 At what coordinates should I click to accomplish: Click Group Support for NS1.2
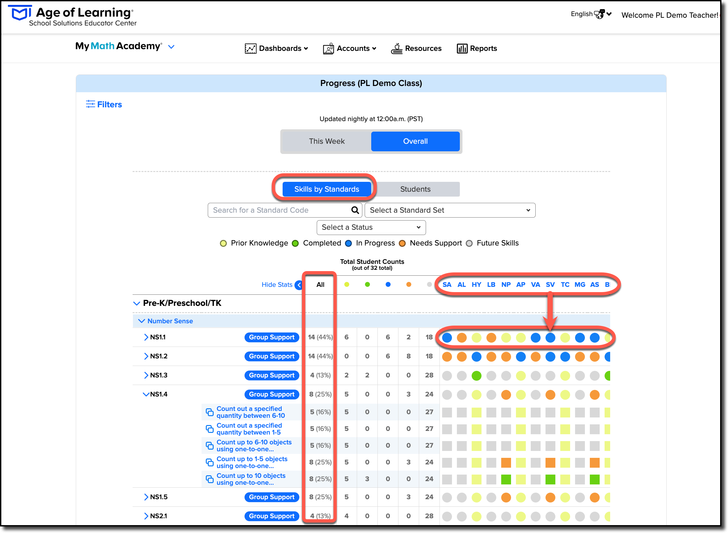pyautogui.click(x=272, y=356)
